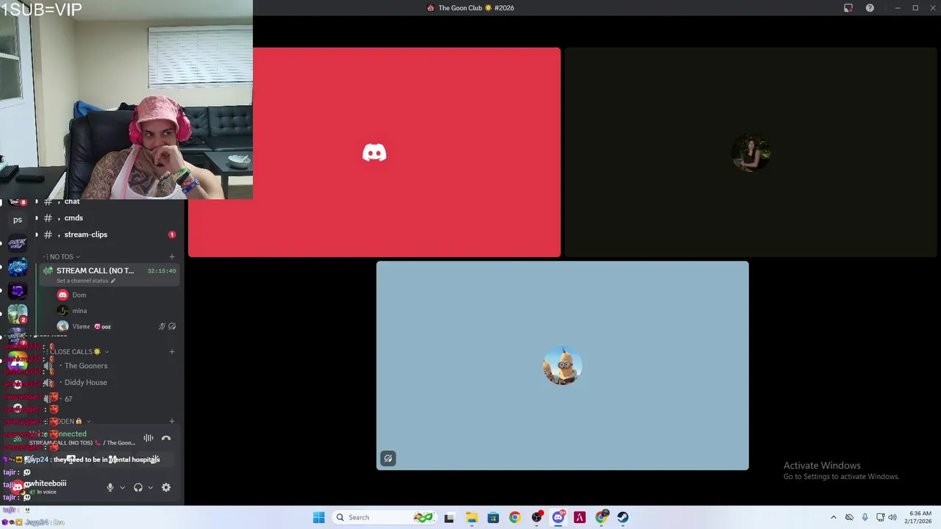The width and height of the screenshot is (941, 529).
Task: Open Task View from taskbar
Action: (x=449, y=517)
